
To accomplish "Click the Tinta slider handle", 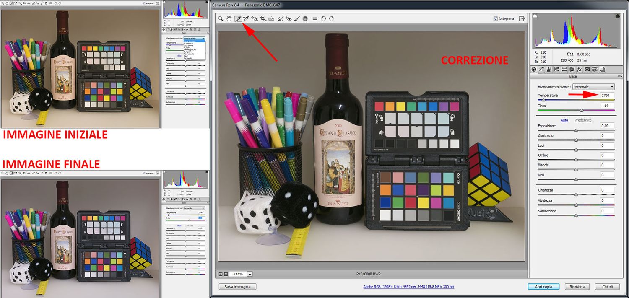I will point(582,110).
